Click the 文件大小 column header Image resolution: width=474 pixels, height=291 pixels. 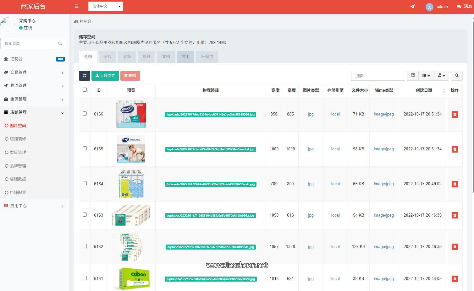click(x=360, y=90)
